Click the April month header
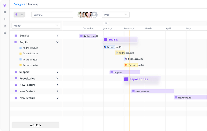 pyautogui.click(x=168, y=28)
